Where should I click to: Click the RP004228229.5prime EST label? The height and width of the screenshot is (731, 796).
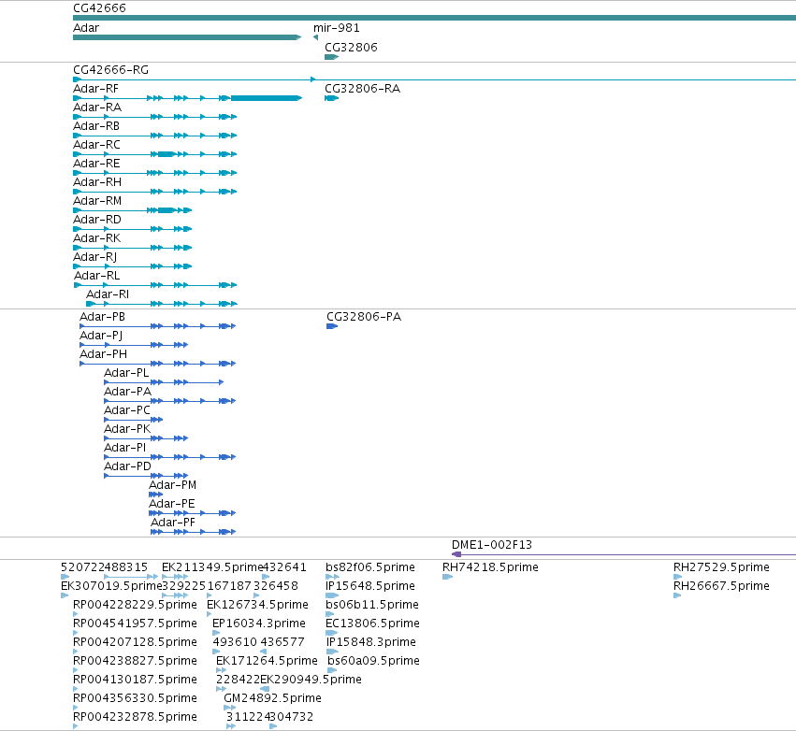click(x=135, y=605)
